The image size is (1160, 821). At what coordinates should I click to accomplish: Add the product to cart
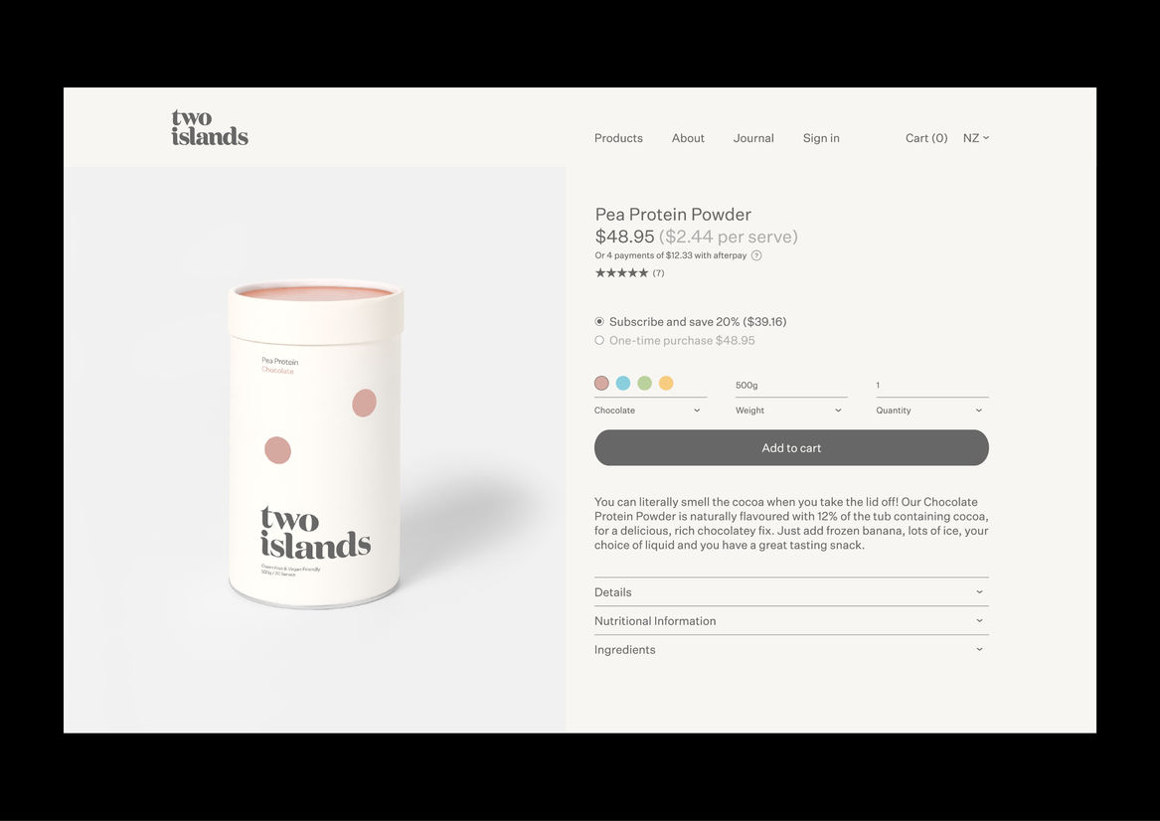coord(791,447)
